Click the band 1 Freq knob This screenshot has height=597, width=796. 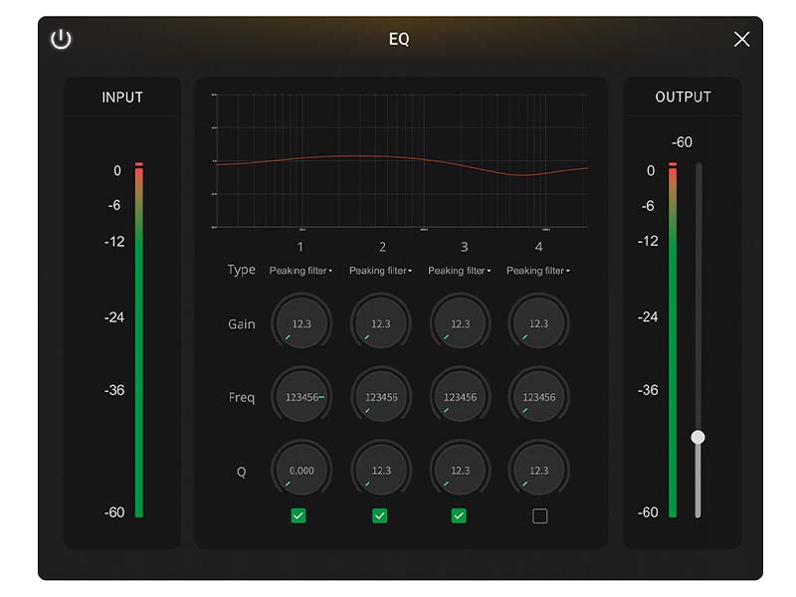click(x=300, y=397)
